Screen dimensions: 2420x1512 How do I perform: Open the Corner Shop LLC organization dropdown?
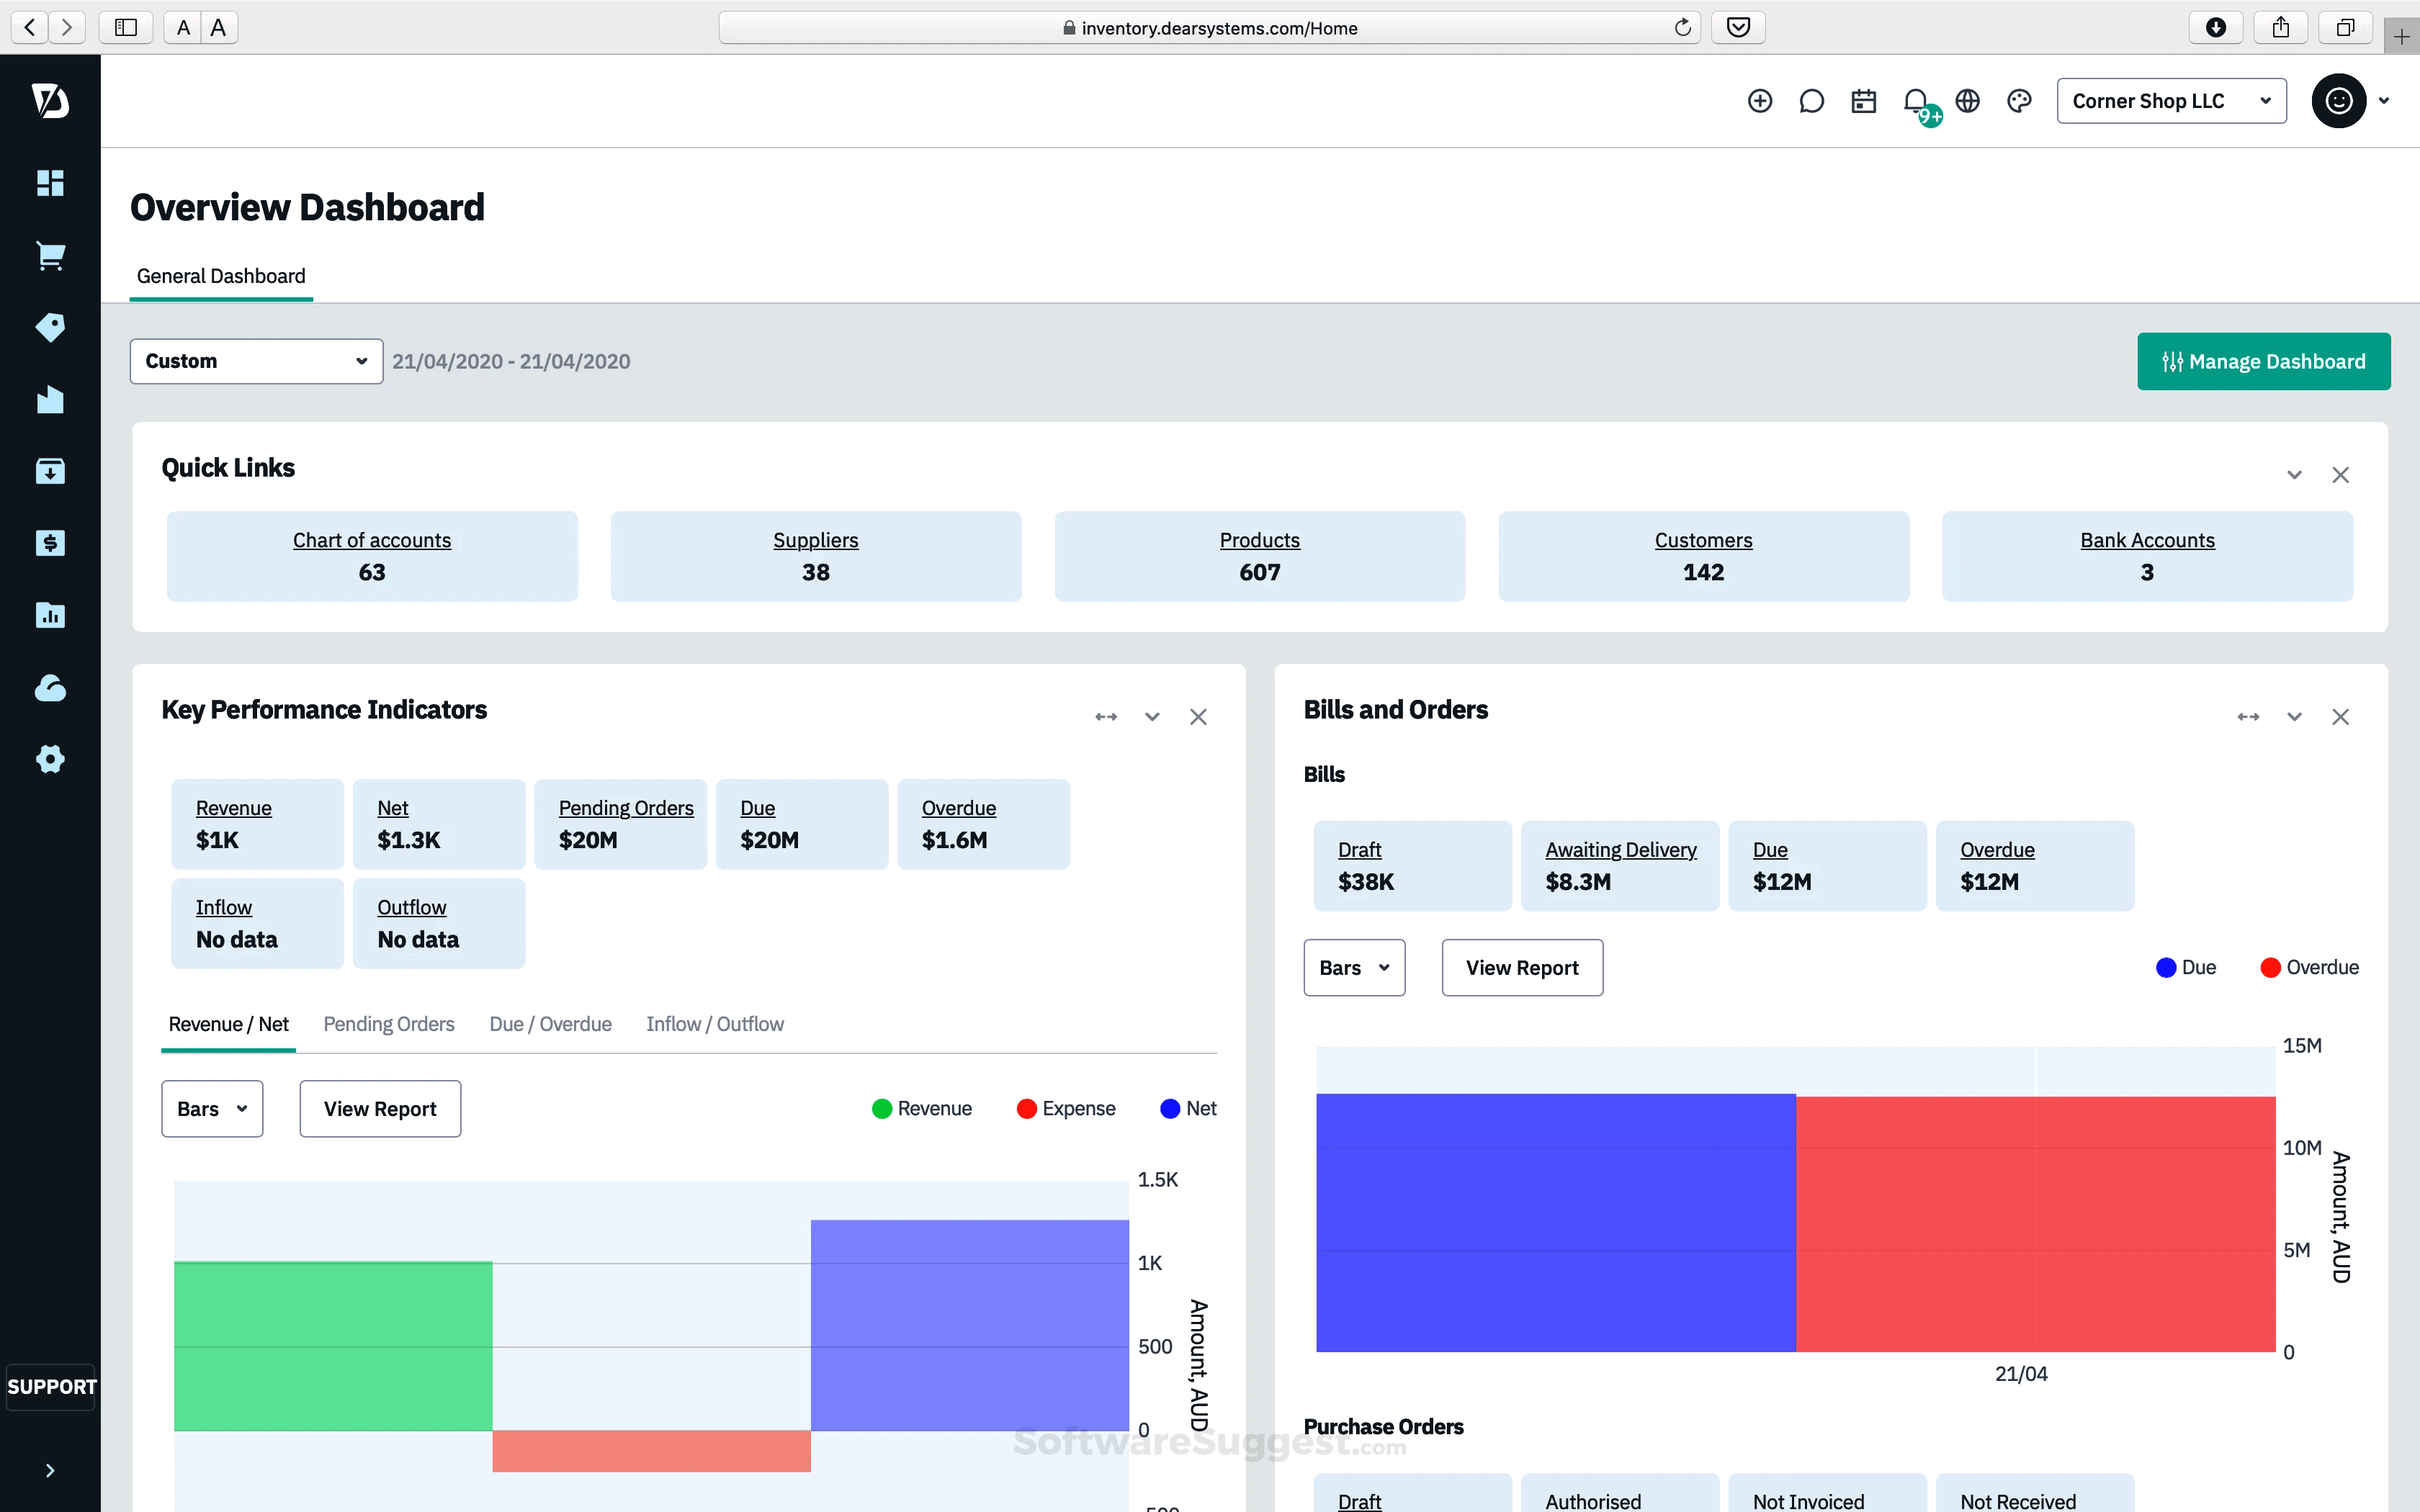[2171, 100]
